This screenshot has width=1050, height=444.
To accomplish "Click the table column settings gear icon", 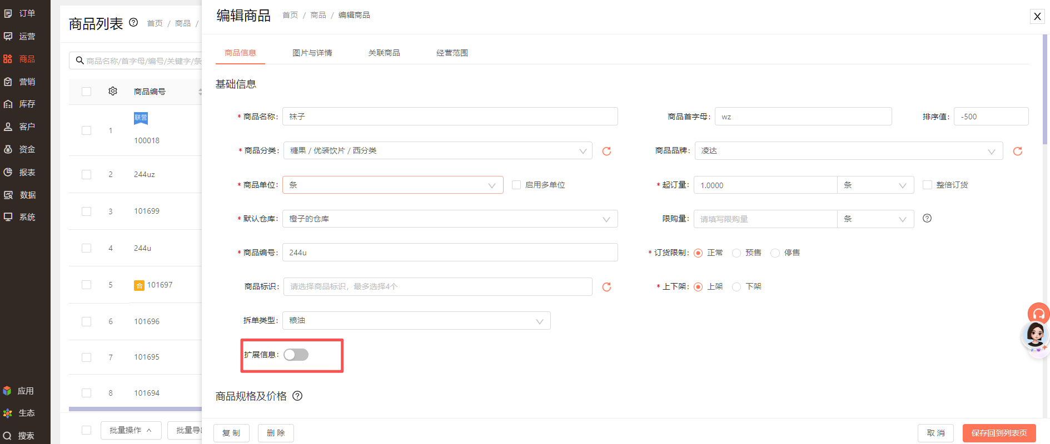I will [x=113, y=91].
